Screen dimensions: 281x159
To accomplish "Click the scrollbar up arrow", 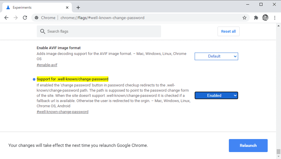I will point(278,26).
